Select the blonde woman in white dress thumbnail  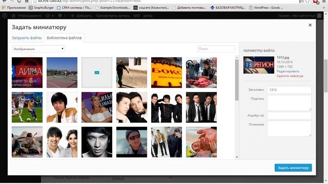(x=97, y=107)
